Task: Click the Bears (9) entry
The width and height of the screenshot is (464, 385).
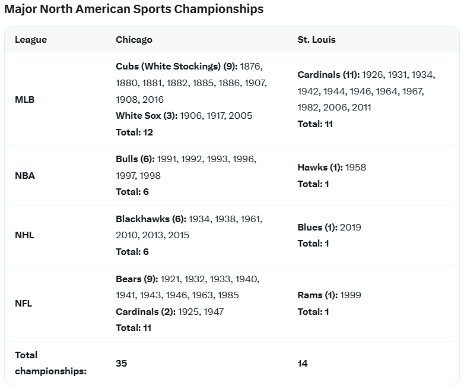Action: [x=137, y=279]
